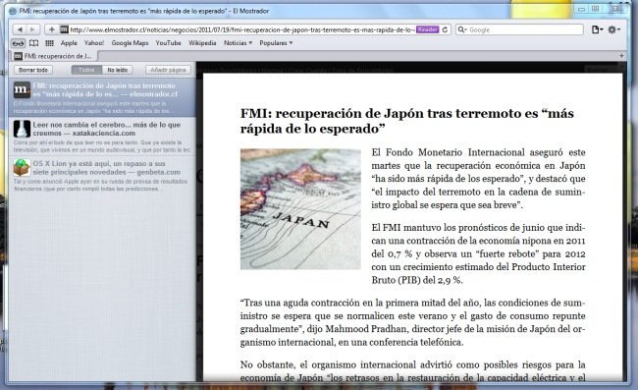This screenshot has height=390, width=638.
Task: Open a new tab with plus button
Action: pyautogui.click(x=621, y=55)
